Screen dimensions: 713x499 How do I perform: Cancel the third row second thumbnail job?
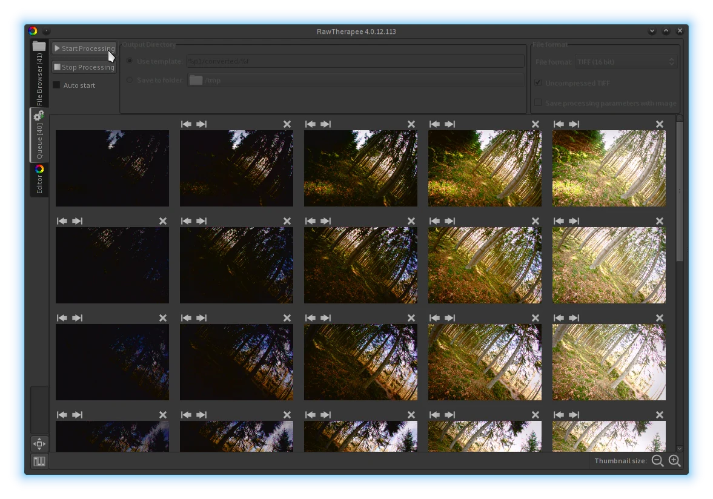(287, 318)
